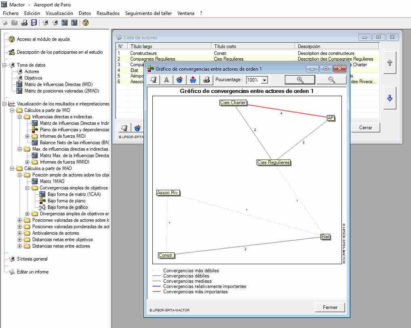This screenshot has width=411, height=328.
Task: Expand Distancias netas entre actores folder
Action: tap(20, 246)
